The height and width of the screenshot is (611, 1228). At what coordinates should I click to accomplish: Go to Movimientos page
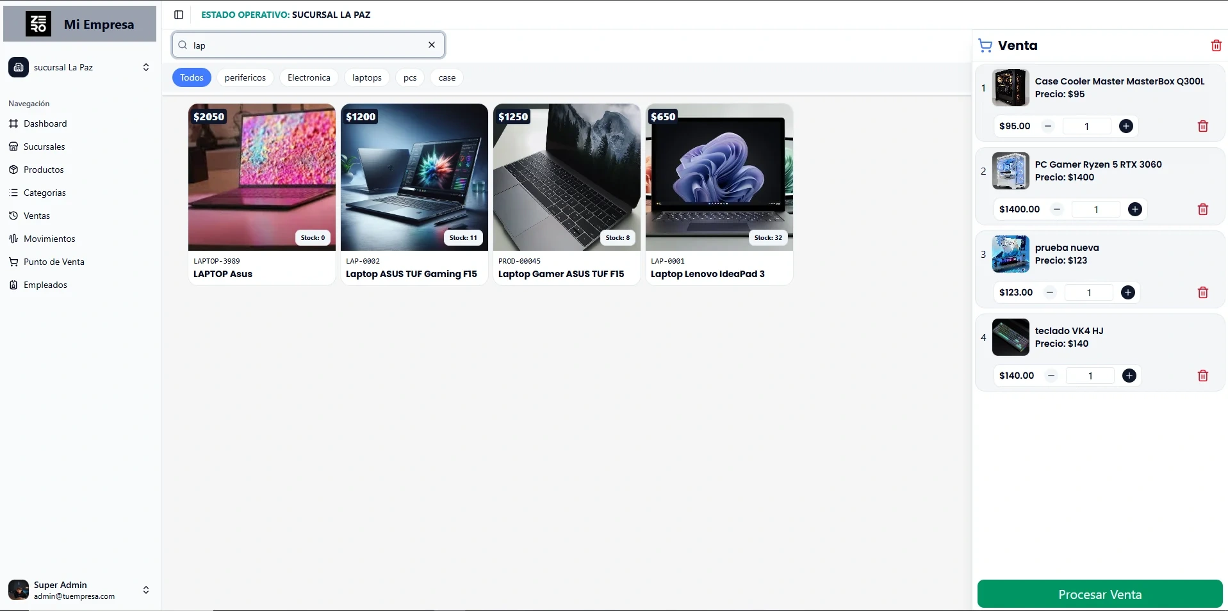49,239
